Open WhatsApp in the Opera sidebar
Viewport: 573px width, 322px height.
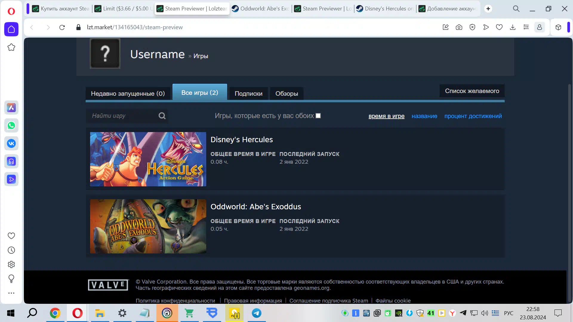11,126
